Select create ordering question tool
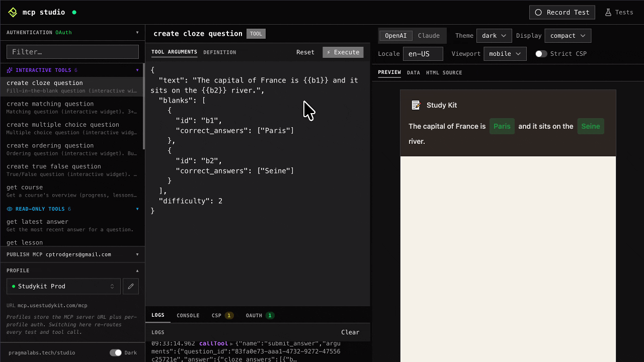The width and height of the screenshot is (644, 362). pos(72,149)
